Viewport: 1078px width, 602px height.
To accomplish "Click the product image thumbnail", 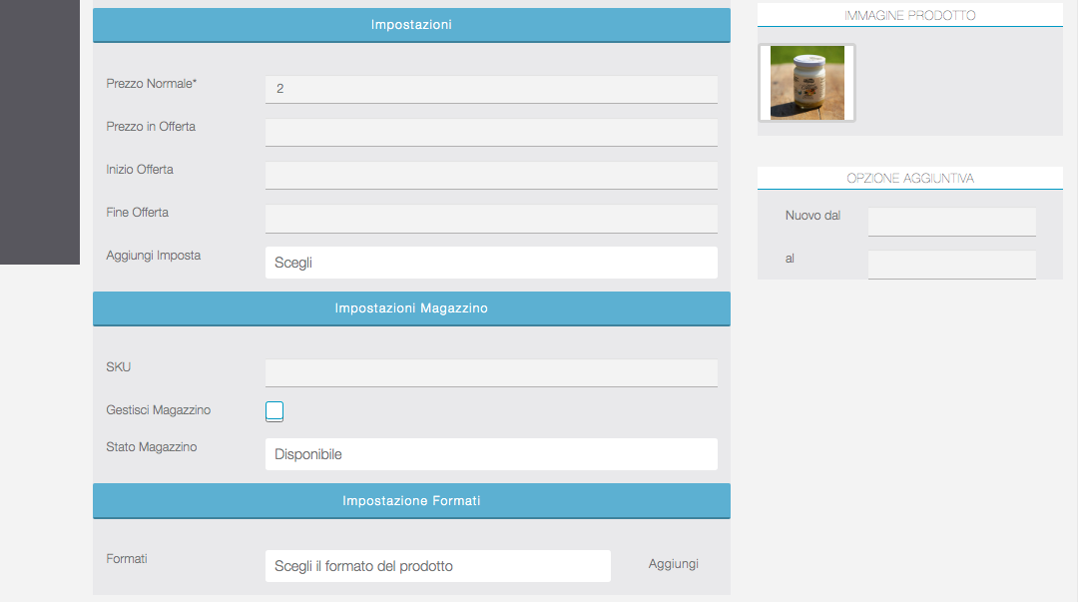I will click(807, 83).
